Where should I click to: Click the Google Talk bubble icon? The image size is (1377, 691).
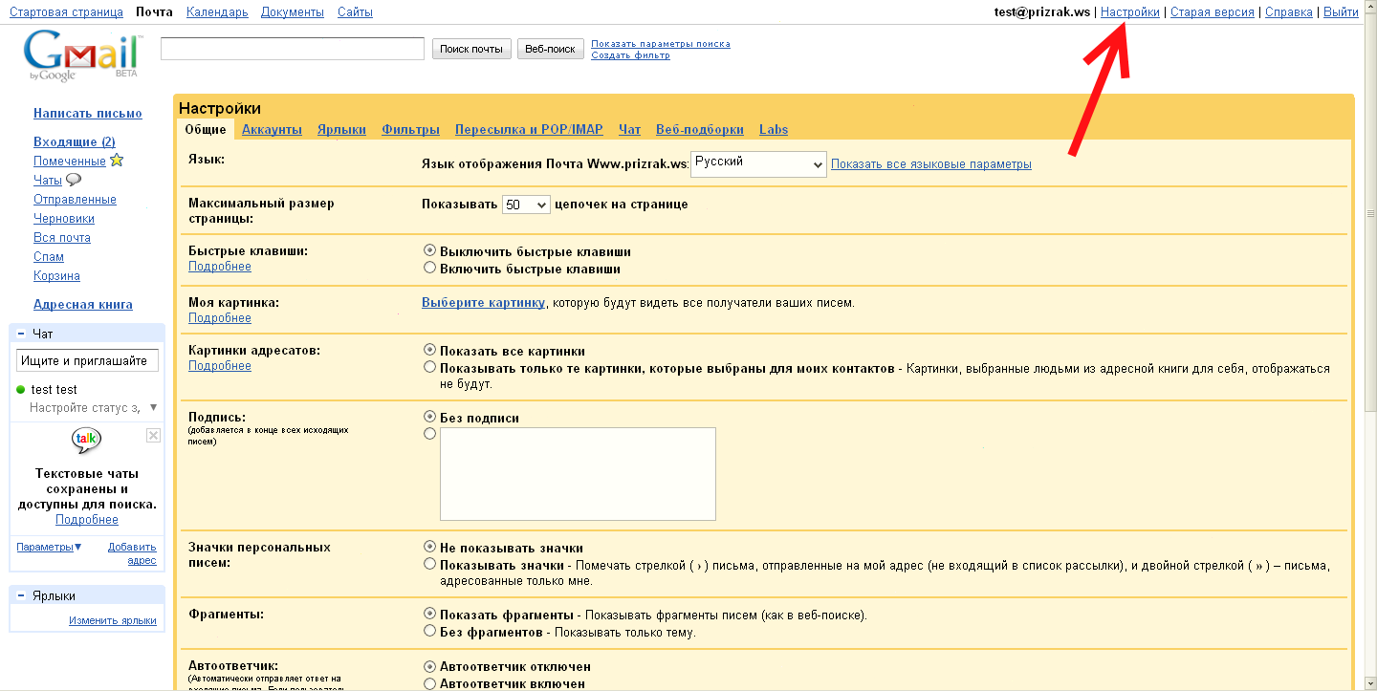[87, 441]
